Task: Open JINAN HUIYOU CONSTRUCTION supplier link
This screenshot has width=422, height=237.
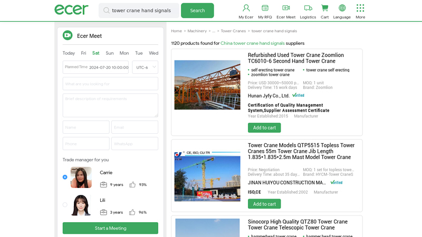Action: pos(286,183)
